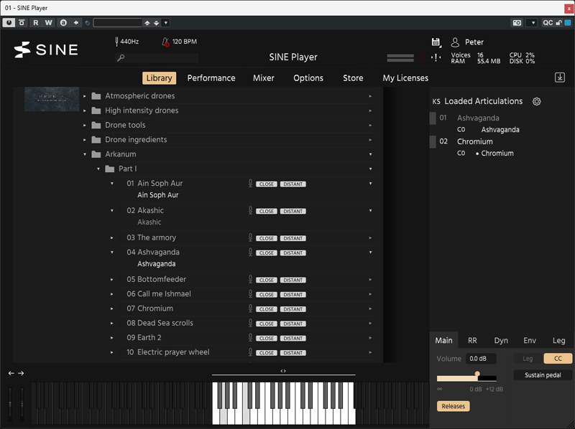The image size is (575, 429).
Task: Click the metronome icon beside 120 BPM
Action: (x=165, y=42)
